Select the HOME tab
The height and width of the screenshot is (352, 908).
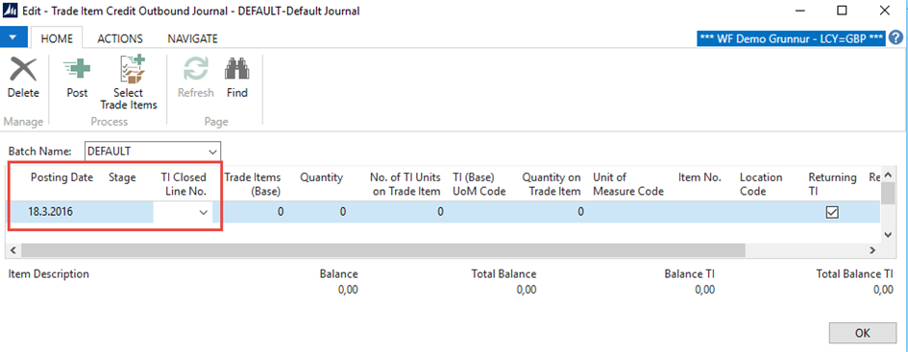(57, 38)
